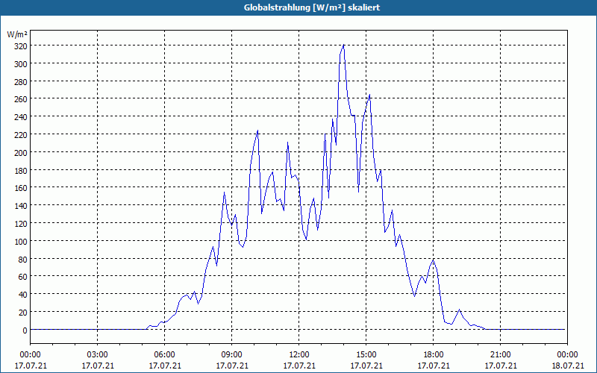Select the 300 y-axis label
This screenshot has height=373, width=597.
pyautogui.click(x=21, y=64)
